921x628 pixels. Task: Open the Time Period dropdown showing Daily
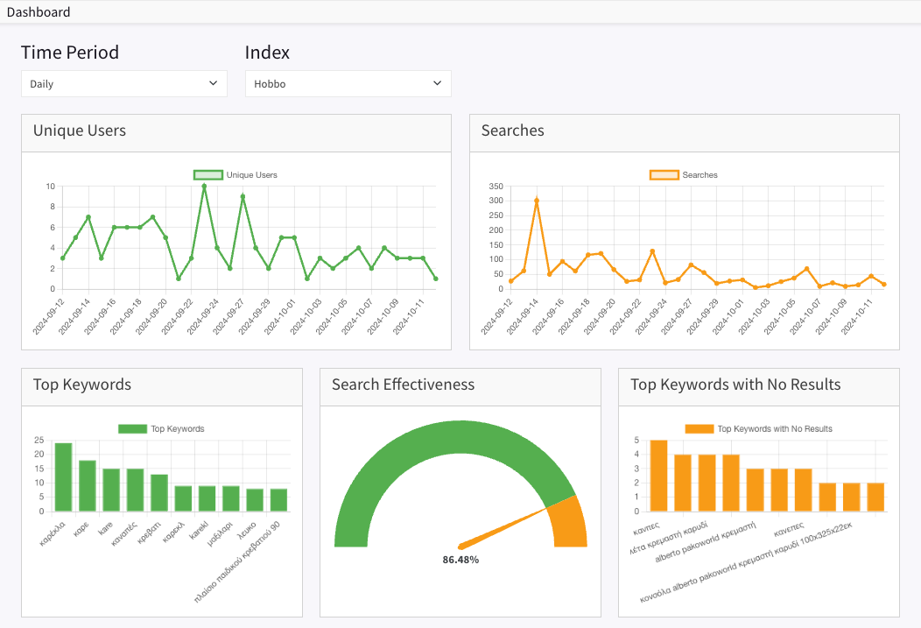point(124,83)
